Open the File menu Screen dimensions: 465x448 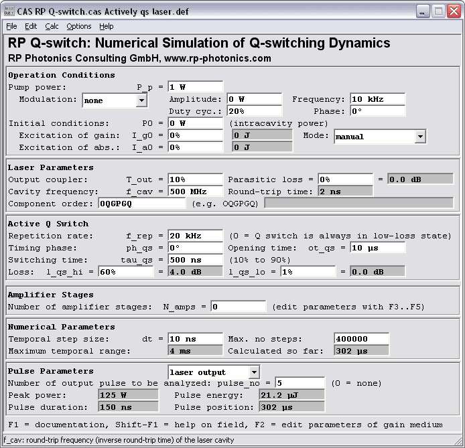click(x=11, y=26)
